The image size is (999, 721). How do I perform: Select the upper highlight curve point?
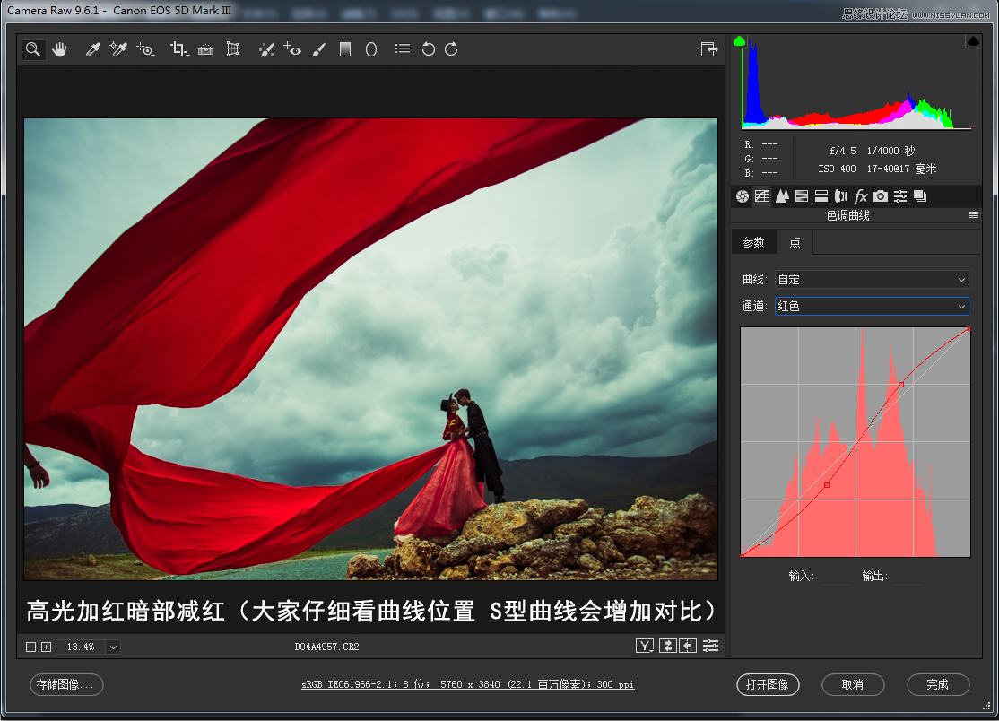901,385
